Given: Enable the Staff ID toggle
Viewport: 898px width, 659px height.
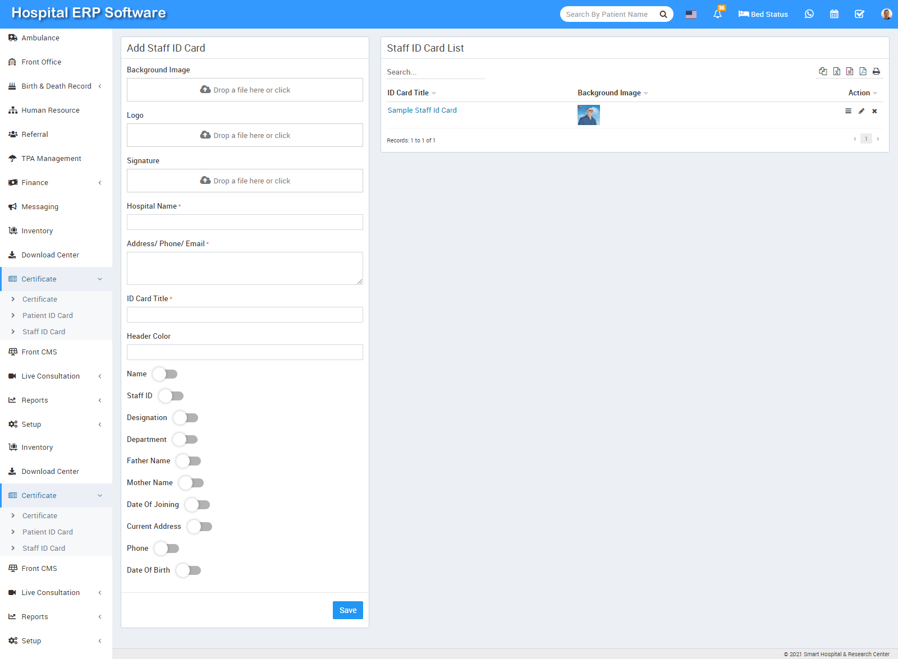Looking at the screenshot, I should click(x=171, y=396).
